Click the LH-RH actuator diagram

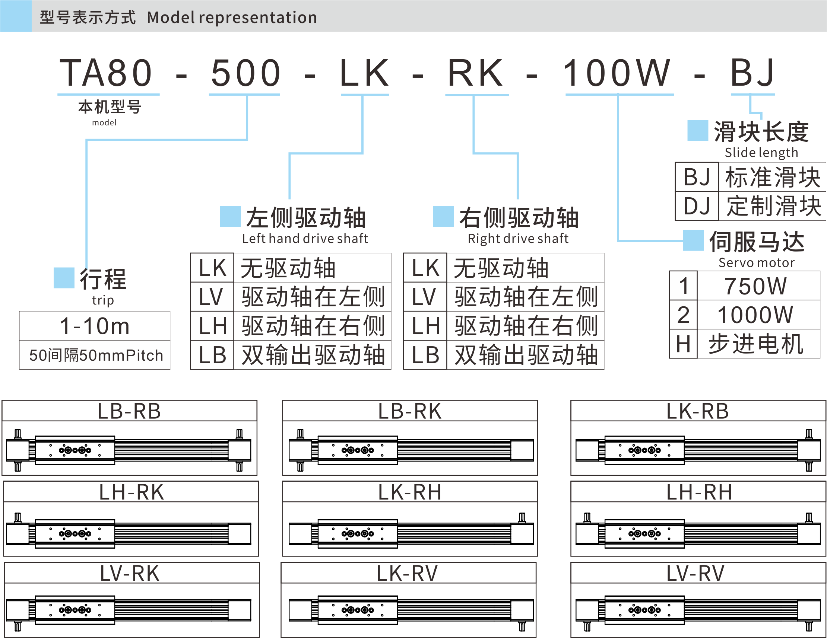(698, 533)
